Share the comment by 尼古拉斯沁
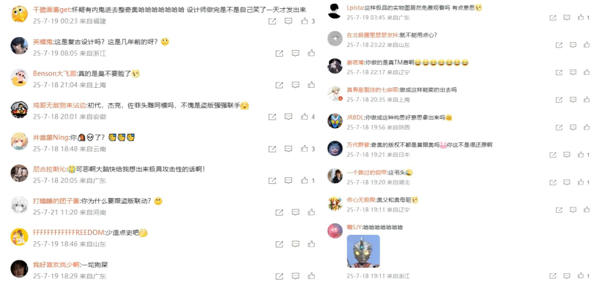The width and height of the screenshot is (598, 285). (272, 181)
